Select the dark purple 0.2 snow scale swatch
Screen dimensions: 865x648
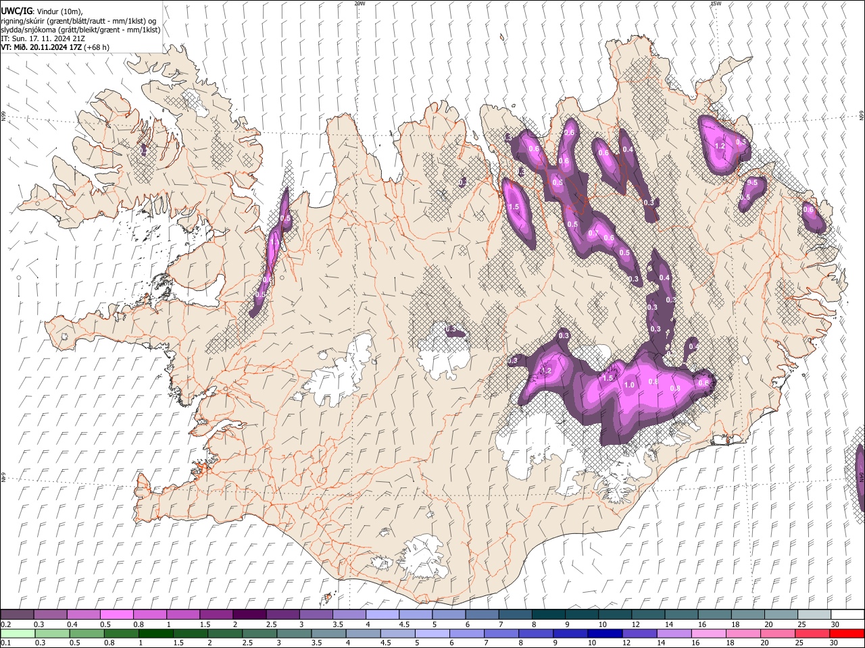pyautogui.click(x=18, y=614)
